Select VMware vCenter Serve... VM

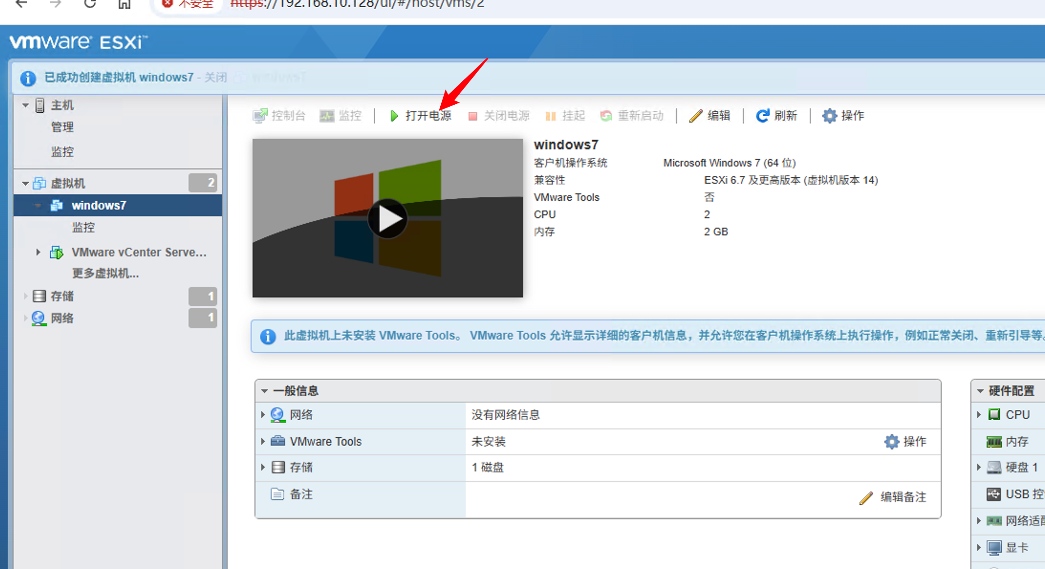pyautogui.click(x=139, y=252)
